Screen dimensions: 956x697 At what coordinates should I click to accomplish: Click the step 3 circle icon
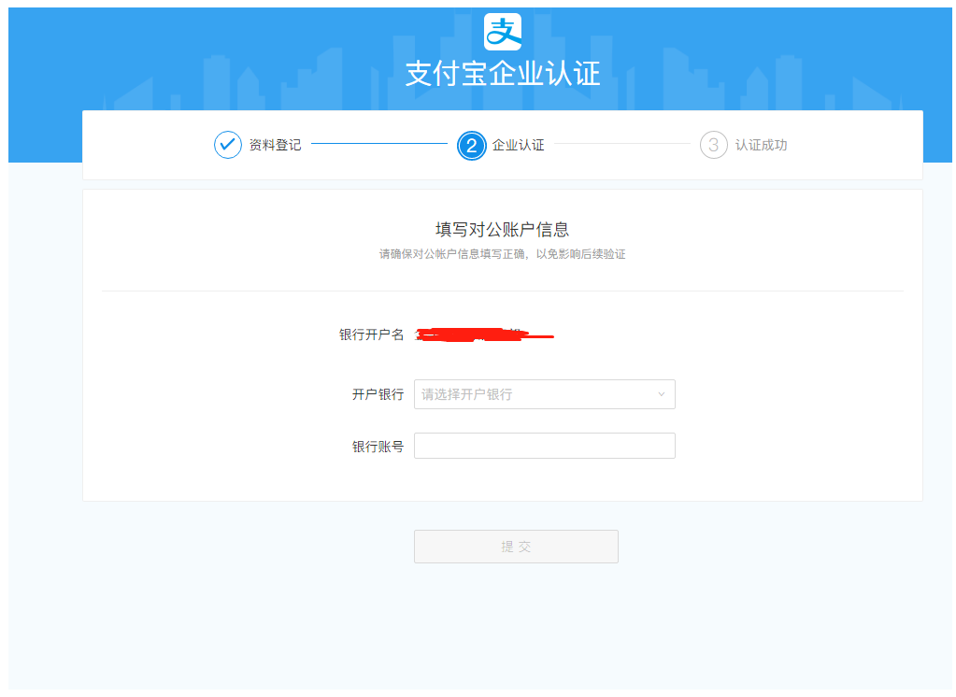coord(713,145)
